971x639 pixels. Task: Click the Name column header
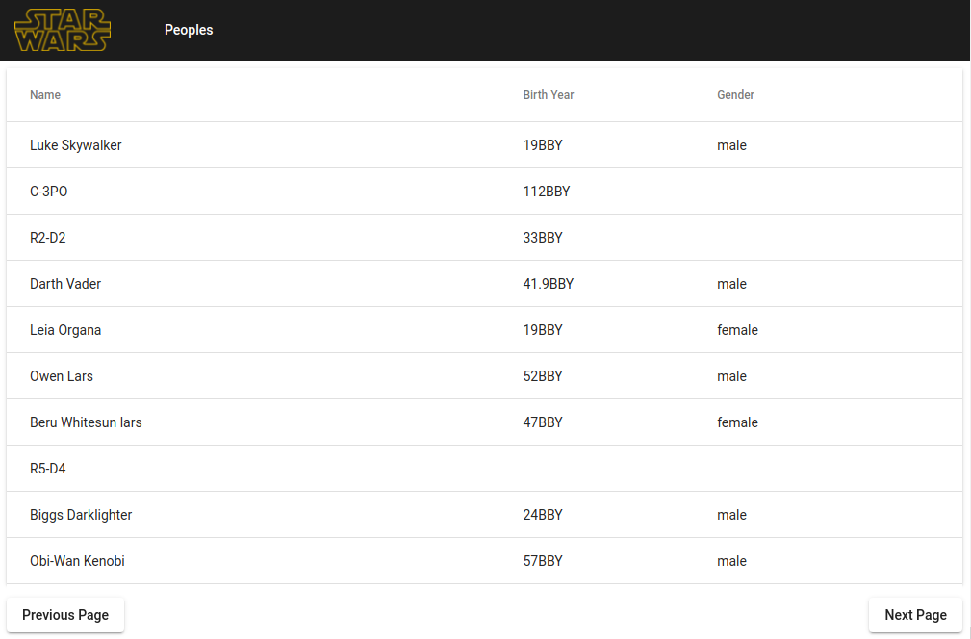click(45, 95)
